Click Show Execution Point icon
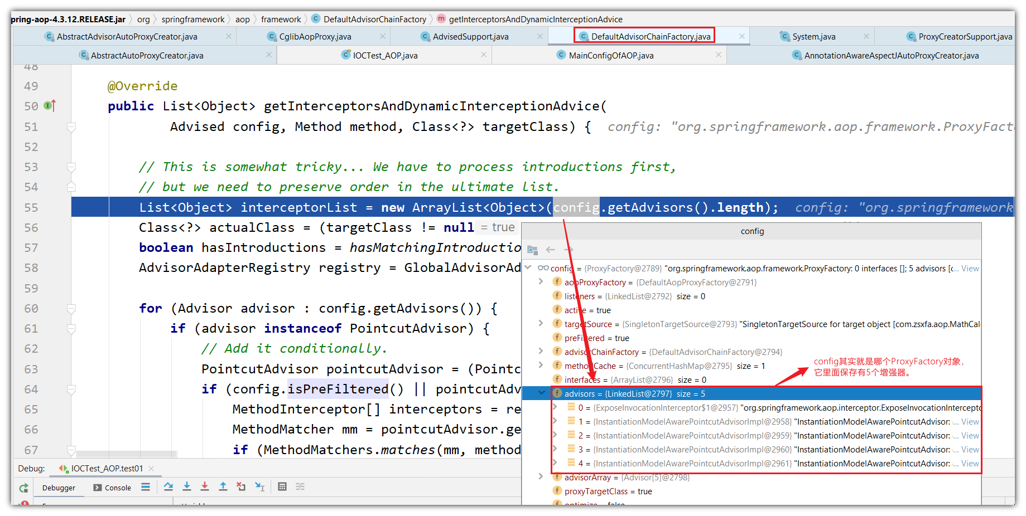The width and height of the screenshot is (1026, 516). (146, 486)
